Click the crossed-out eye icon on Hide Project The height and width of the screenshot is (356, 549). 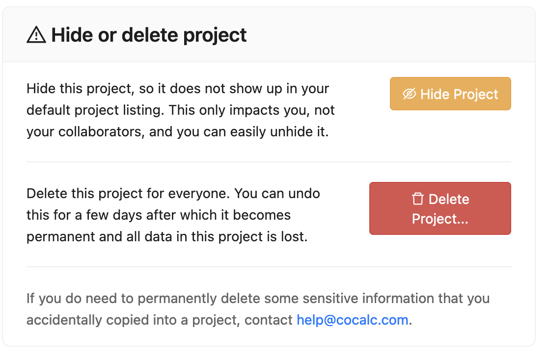coord(409,94)
